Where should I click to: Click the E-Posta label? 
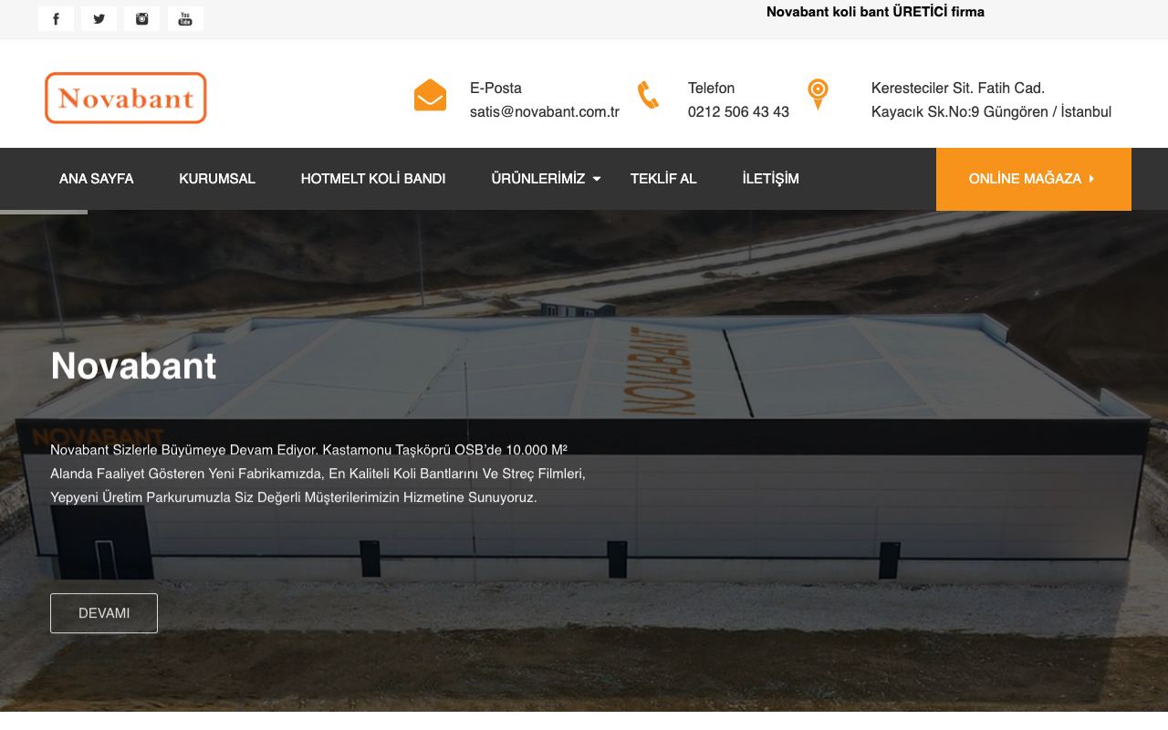(x=495, y=89)
